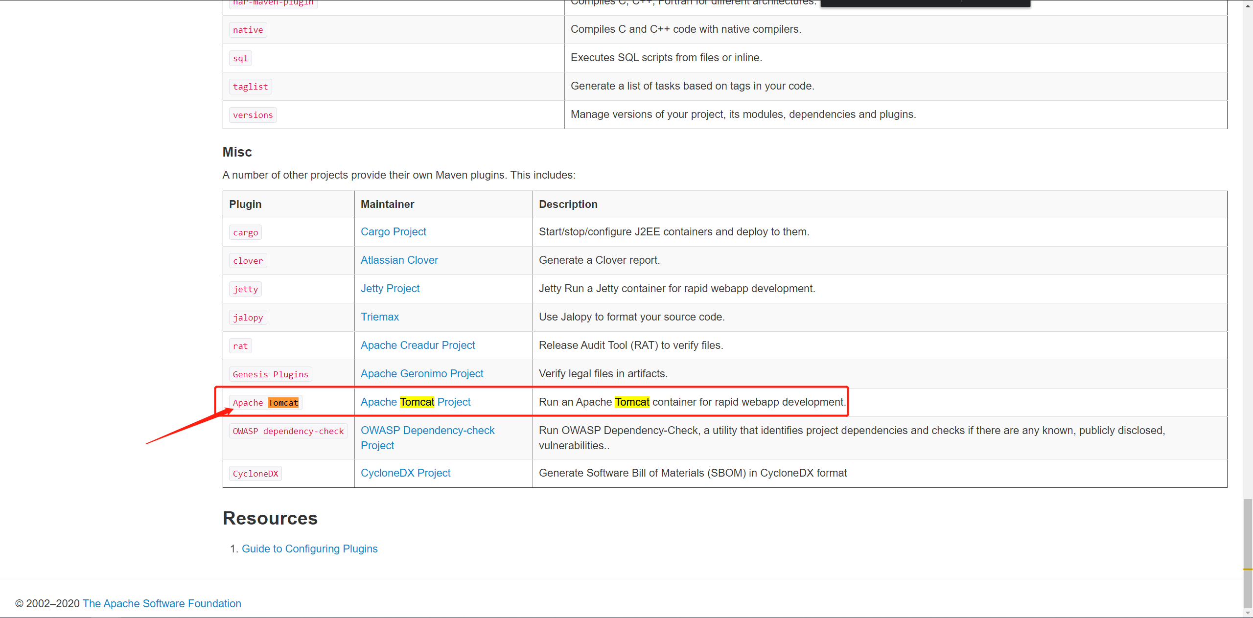Screen dimensions: 1253x618
Task: Open OWASP Dependency-check Project link
Action: (x=427, y=431)
